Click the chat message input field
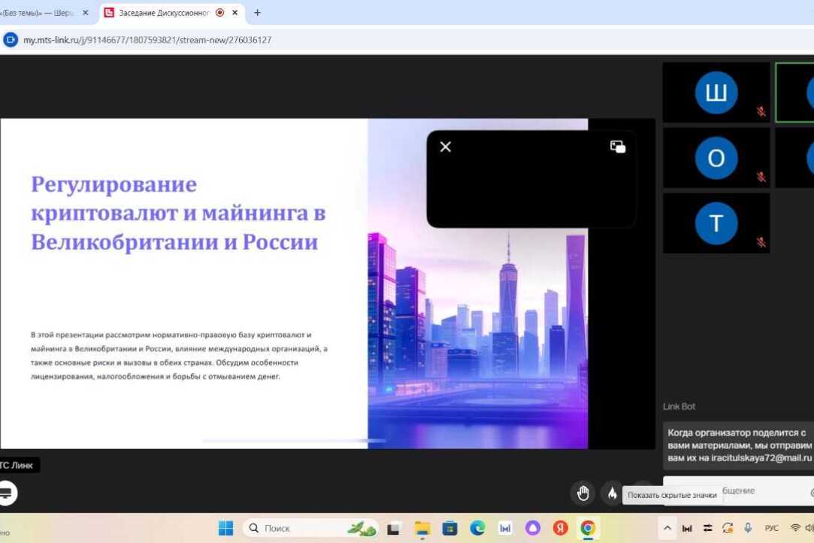The image size is (814, 543). pos(740,491)
